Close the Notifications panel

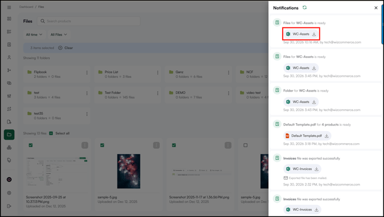tap(376, 8)
